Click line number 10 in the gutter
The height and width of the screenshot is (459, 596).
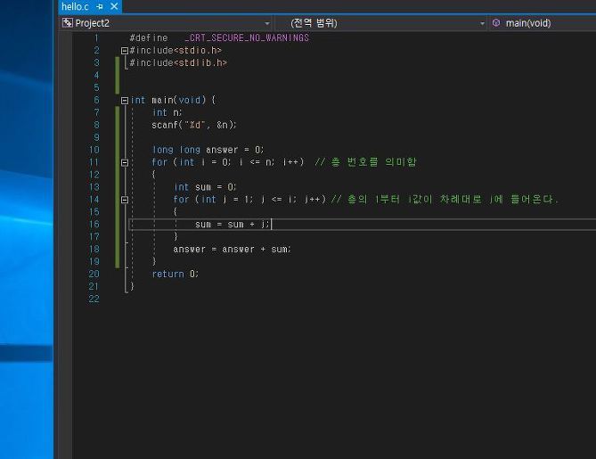click(94, 150)
